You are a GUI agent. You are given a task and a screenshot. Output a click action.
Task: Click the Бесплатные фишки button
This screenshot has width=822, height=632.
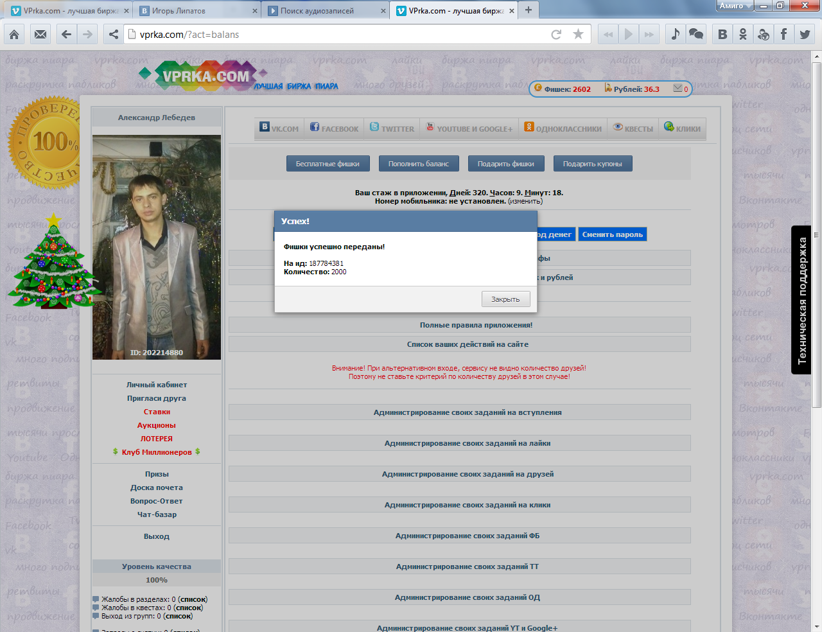tap(328, 164)
